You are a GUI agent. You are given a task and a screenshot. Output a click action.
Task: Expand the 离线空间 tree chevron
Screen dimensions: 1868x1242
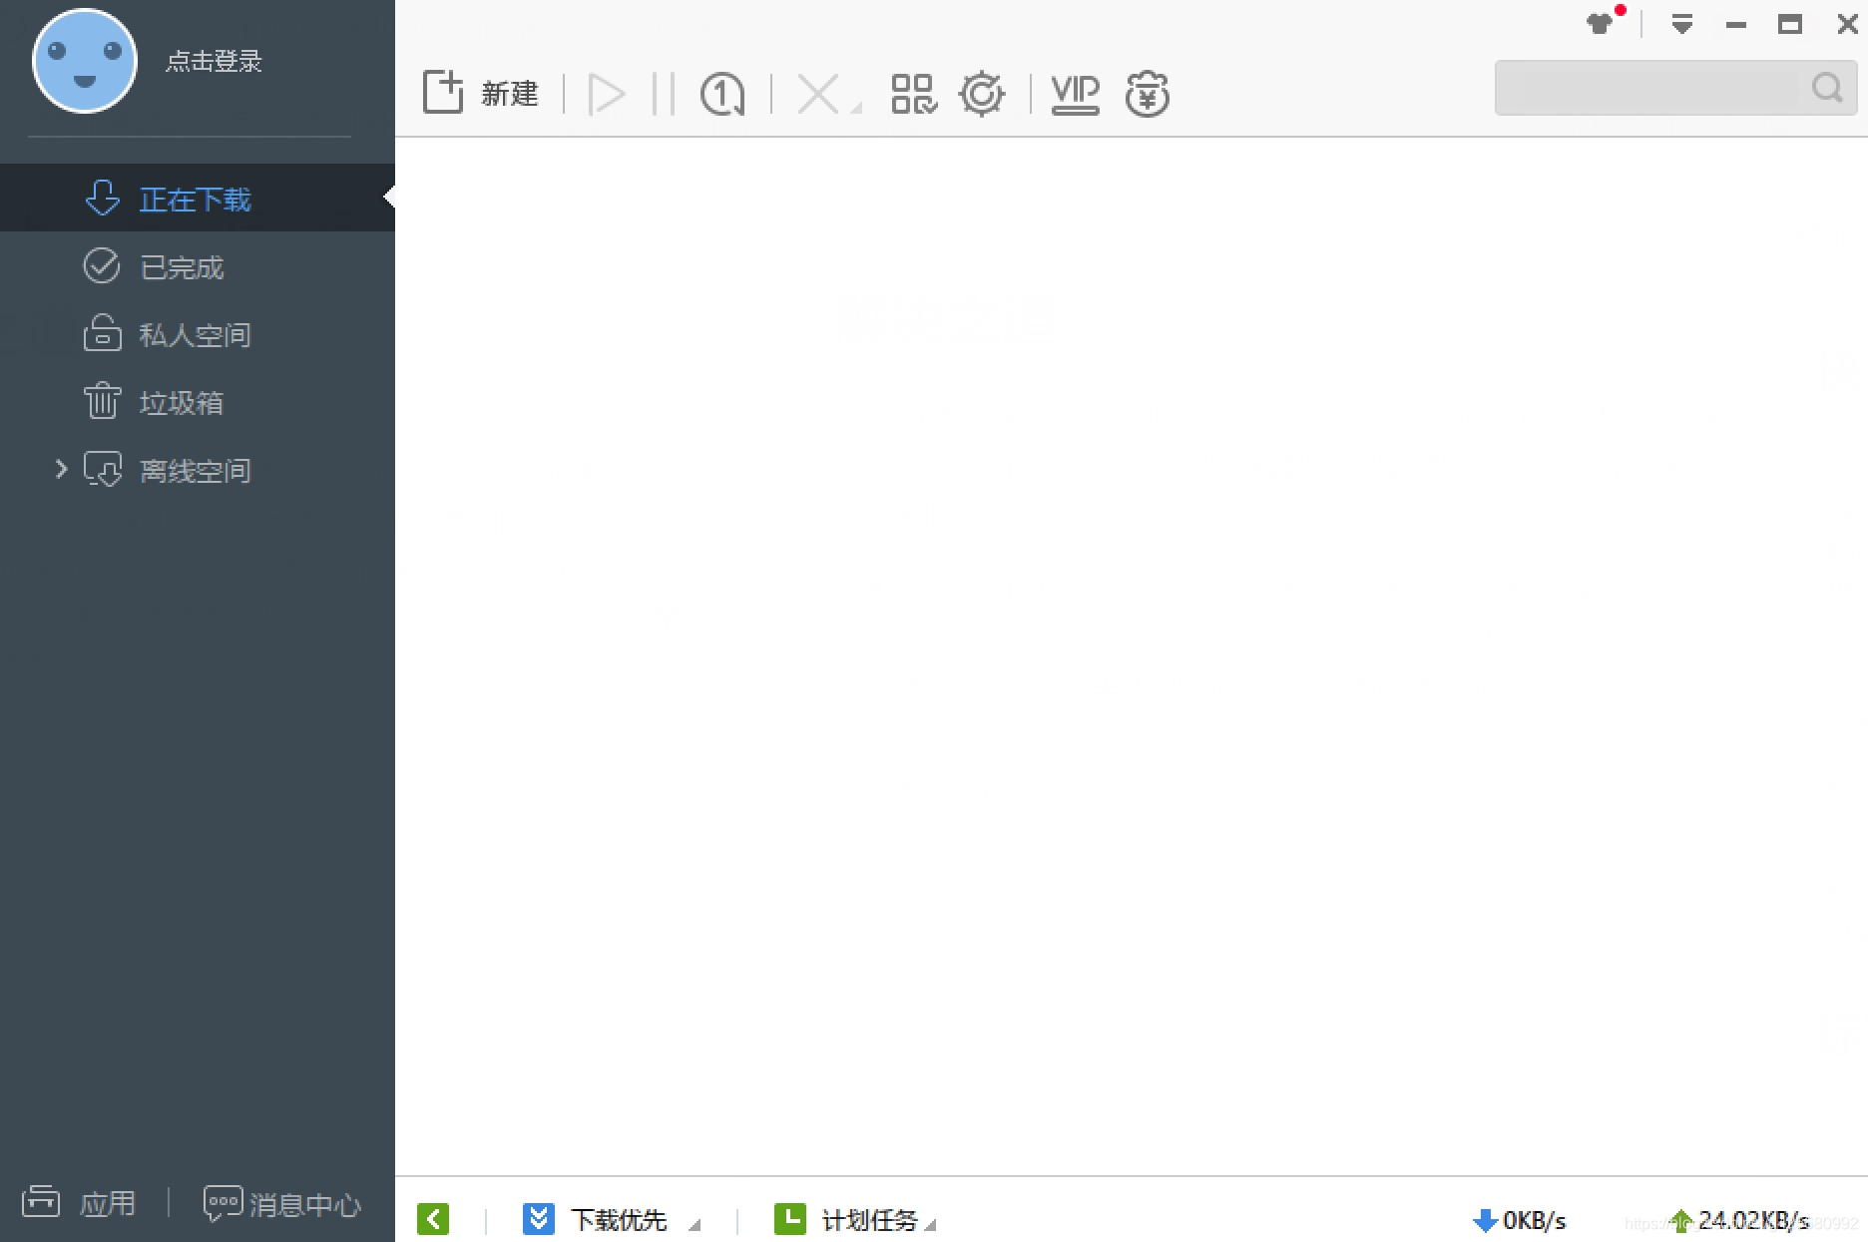[x=61, y=469]
